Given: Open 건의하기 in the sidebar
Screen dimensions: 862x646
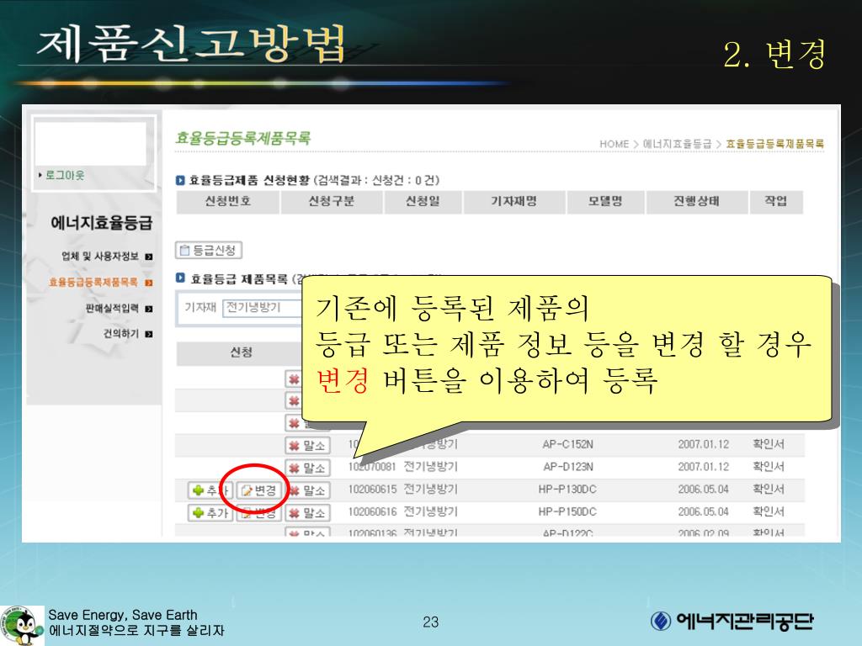Looking at the screenshot, I should (x=121, y=333).
